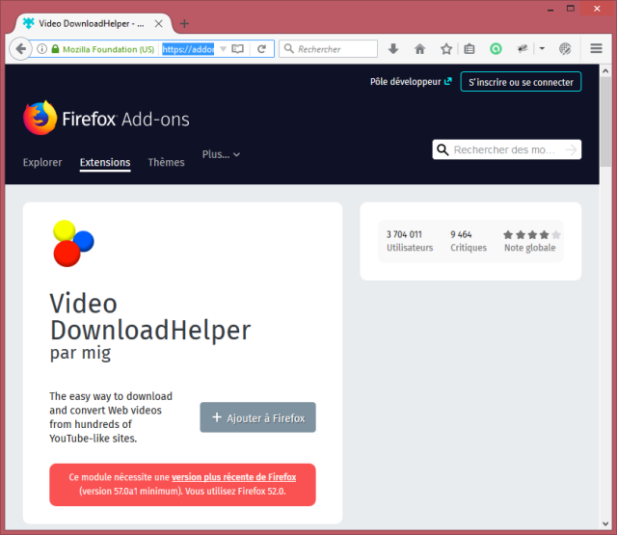617x535 pixels.
Task: Go to the Explorer section
Action: [x=42, y=162]
